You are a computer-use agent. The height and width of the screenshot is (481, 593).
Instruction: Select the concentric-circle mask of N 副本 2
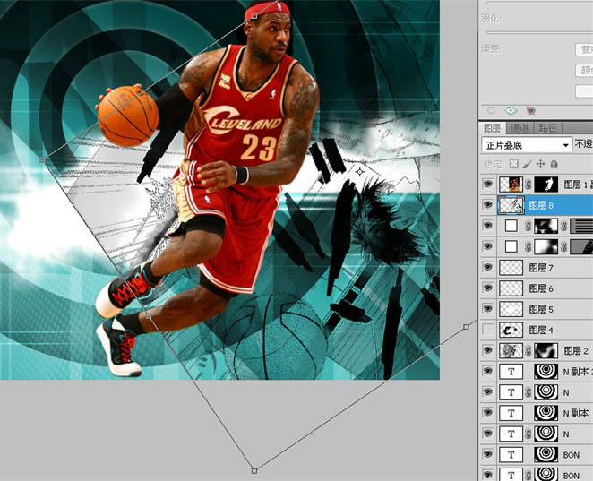546,372
